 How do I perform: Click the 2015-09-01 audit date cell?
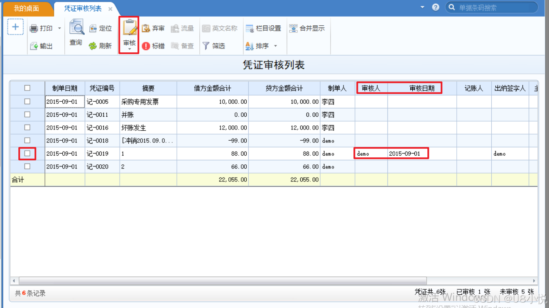tap(422, 154)
